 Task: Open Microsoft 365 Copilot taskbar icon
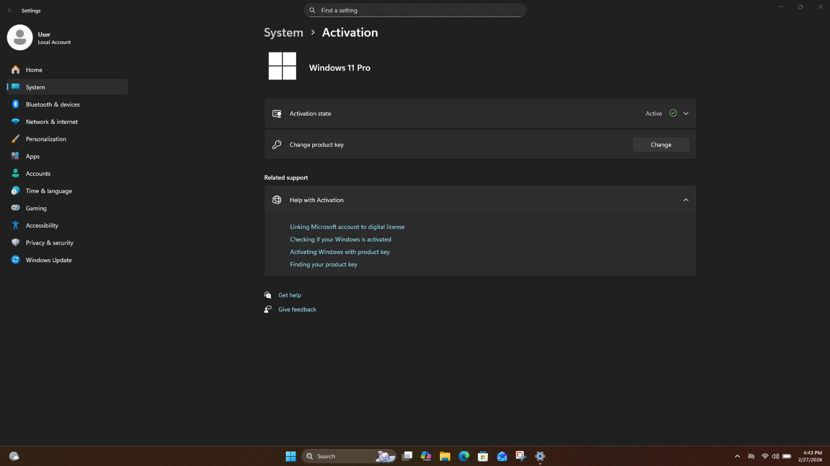tap(426, 456)
